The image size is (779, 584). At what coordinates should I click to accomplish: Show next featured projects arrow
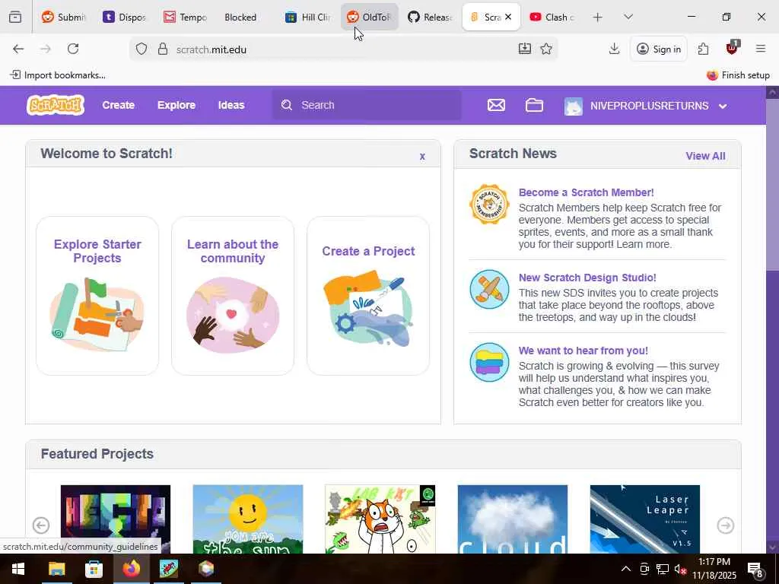tap(725, 525)
